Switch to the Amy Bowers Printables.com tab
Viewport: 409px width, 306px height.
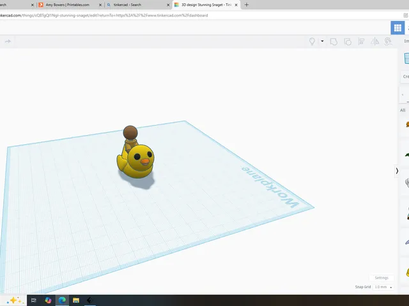tap(67, 4)
